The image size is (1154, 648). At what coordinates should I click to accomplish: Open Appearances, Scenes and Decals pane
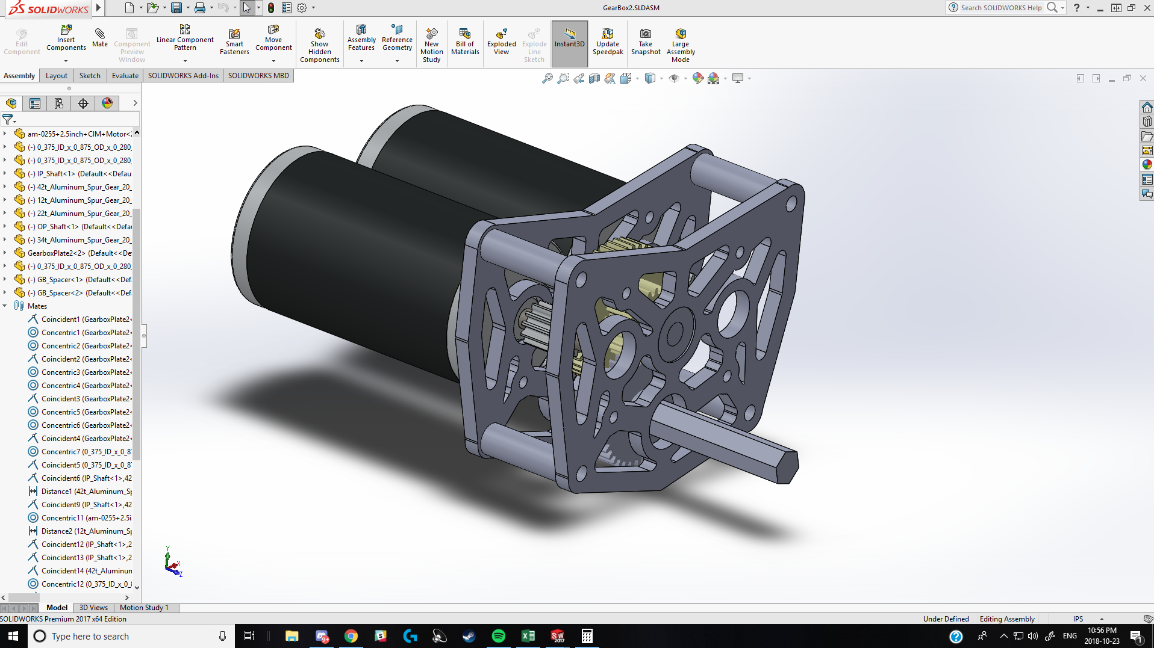(1147, 165)
